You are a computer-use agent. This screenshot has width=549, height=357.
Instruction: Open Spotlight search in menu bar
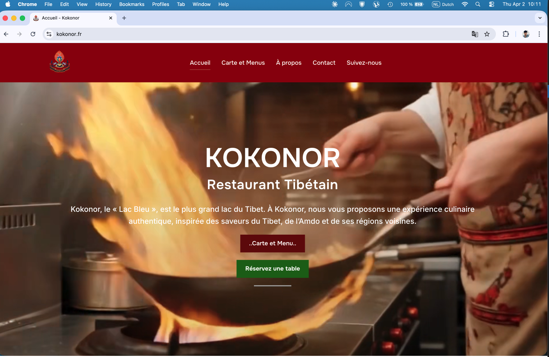pos(478,4)
